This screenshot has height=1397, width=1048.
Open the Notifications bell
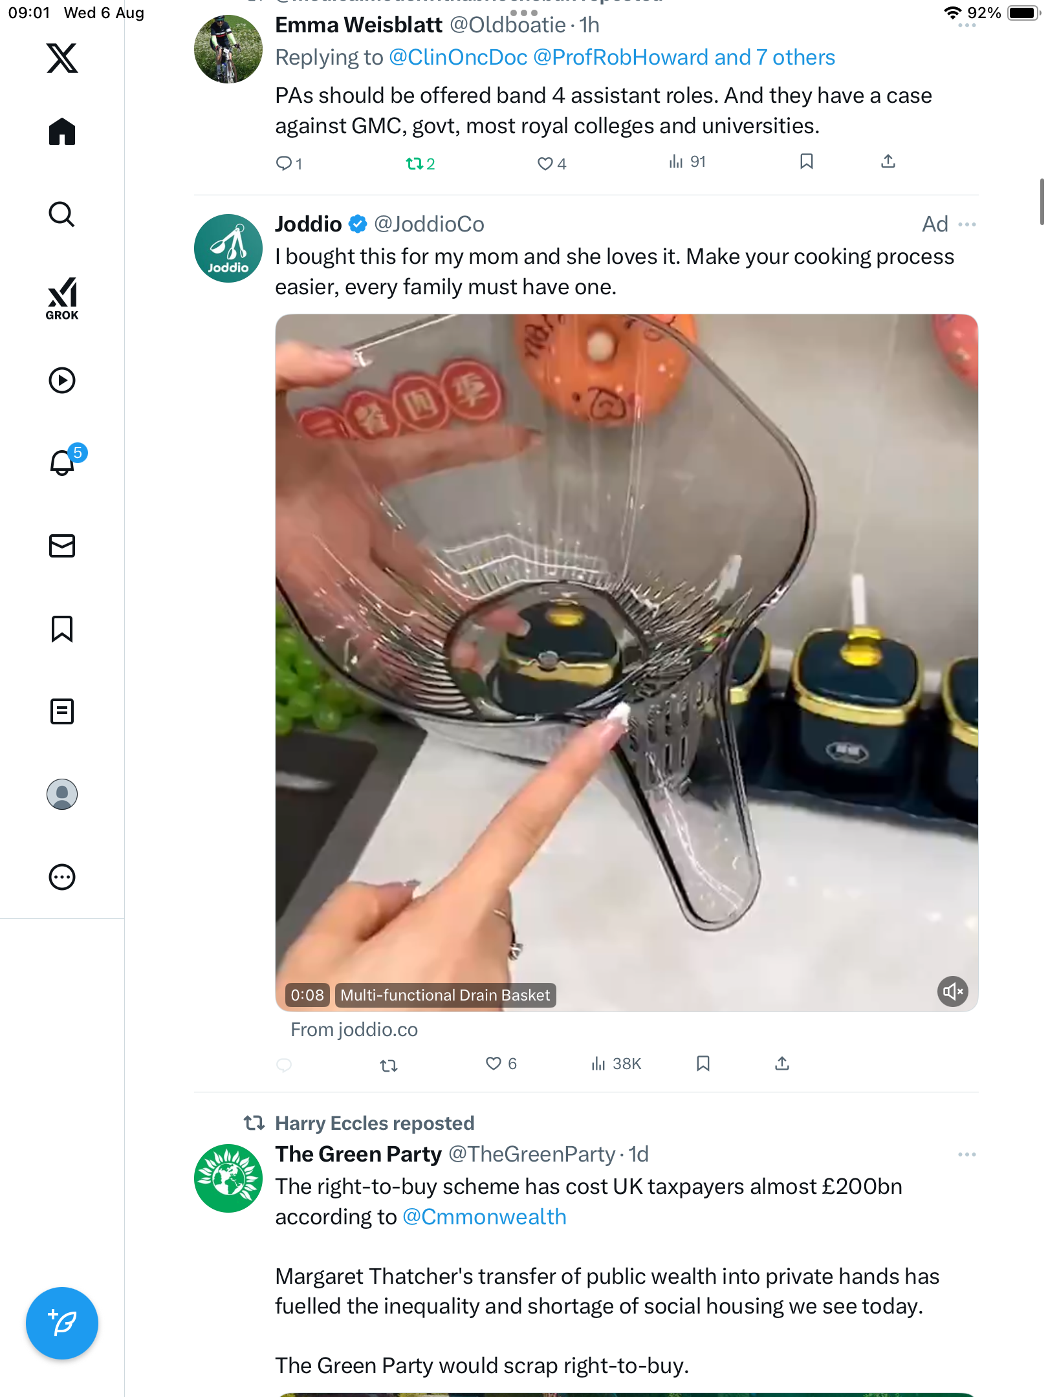click(62, 463)
